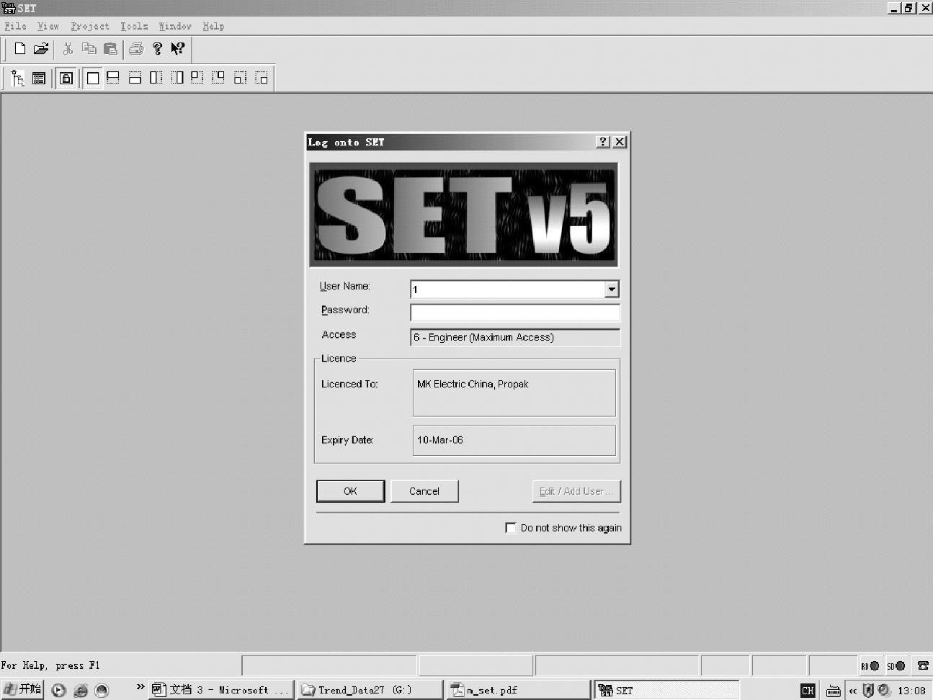Switch to m_set.pdf taskbar item
Image resolution: width=933 pixels, height=700 pixels.
[518, 690]
